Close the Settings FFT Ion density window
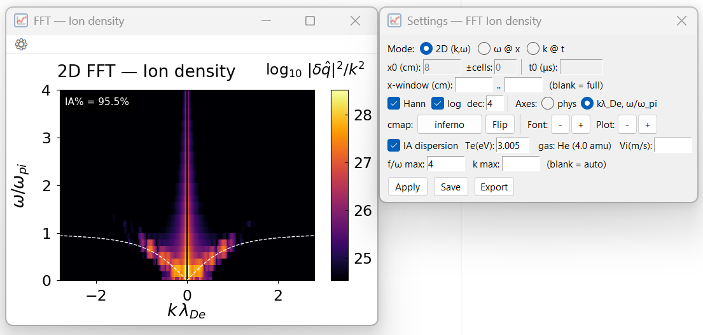 tap(681, 20)
